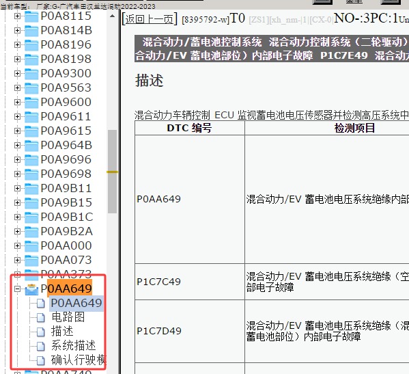Open the 电路图 page
This screenshot has width=409, height=374.
click(x=68, y=317)
